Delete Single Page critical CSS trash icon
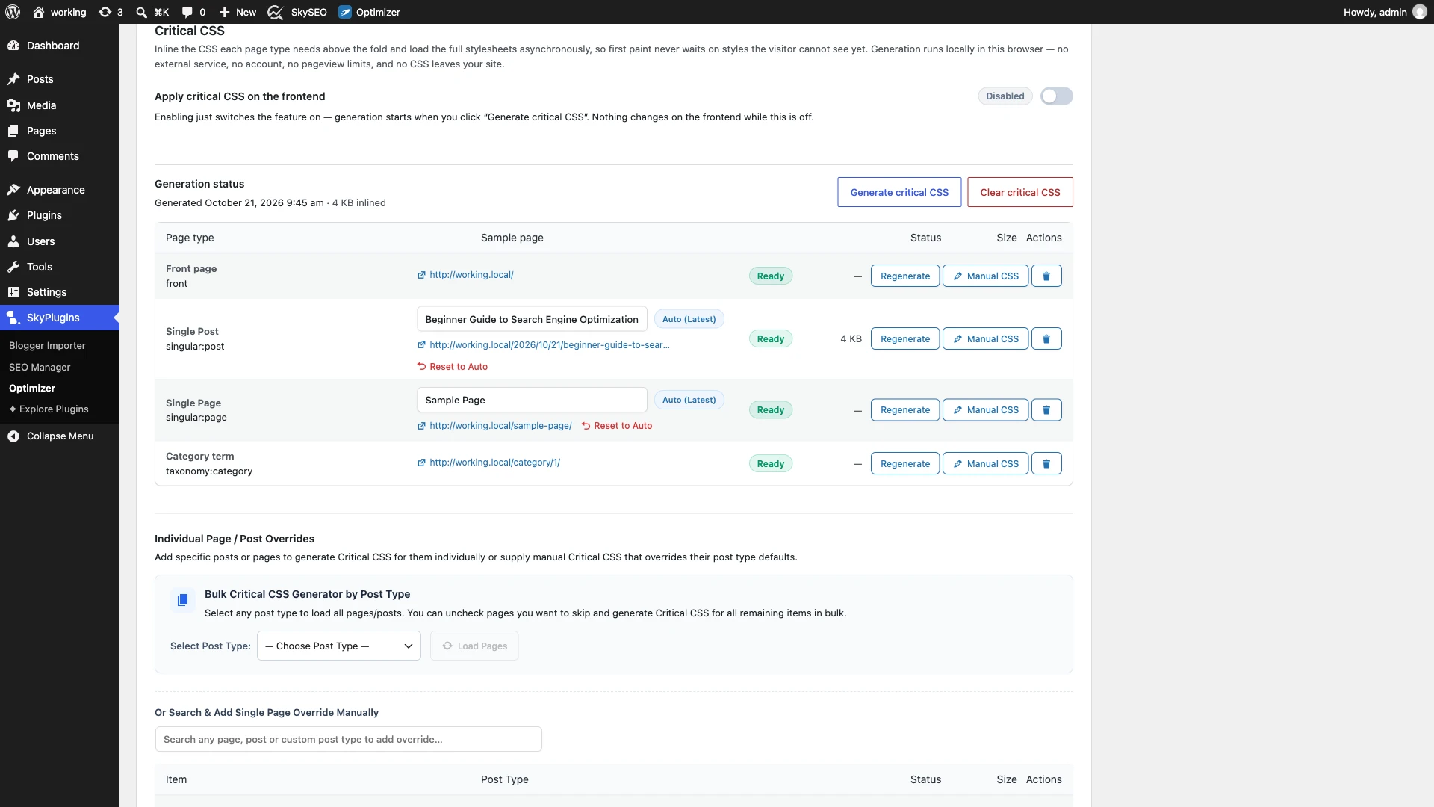The image size is (1434, 807). click(1046, 410)
